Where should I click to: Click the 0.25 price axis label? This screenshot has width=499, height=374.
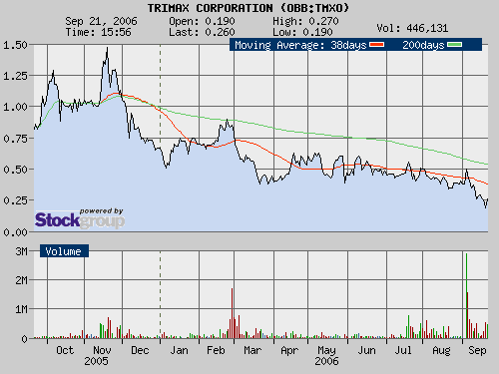tap(15, 200)
